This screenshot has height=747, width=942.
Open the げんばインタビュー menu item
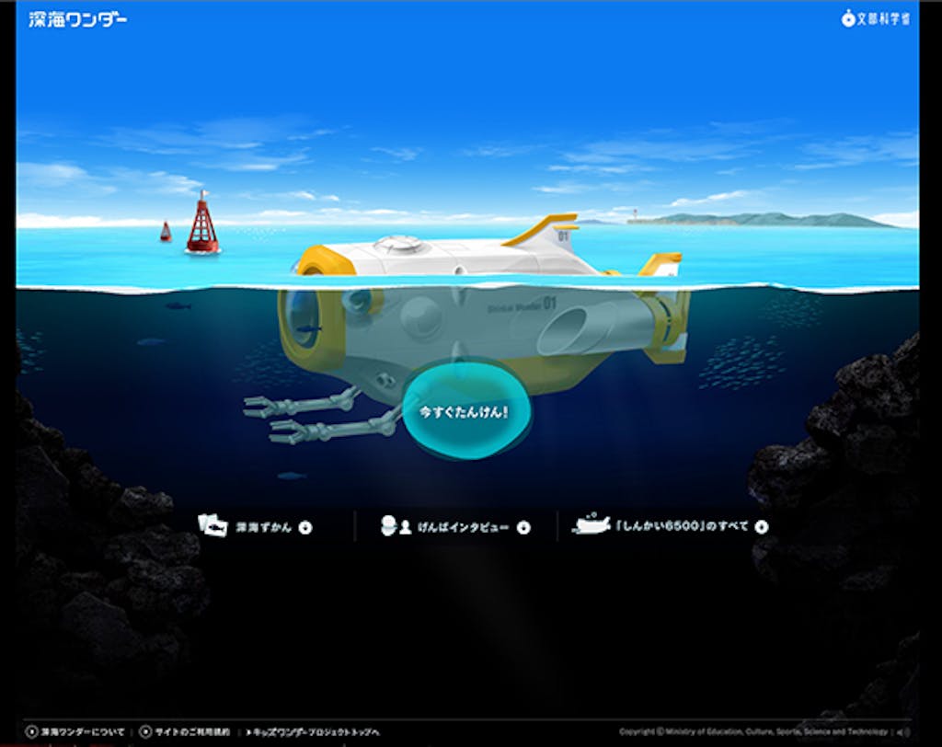tap(463, 527)
